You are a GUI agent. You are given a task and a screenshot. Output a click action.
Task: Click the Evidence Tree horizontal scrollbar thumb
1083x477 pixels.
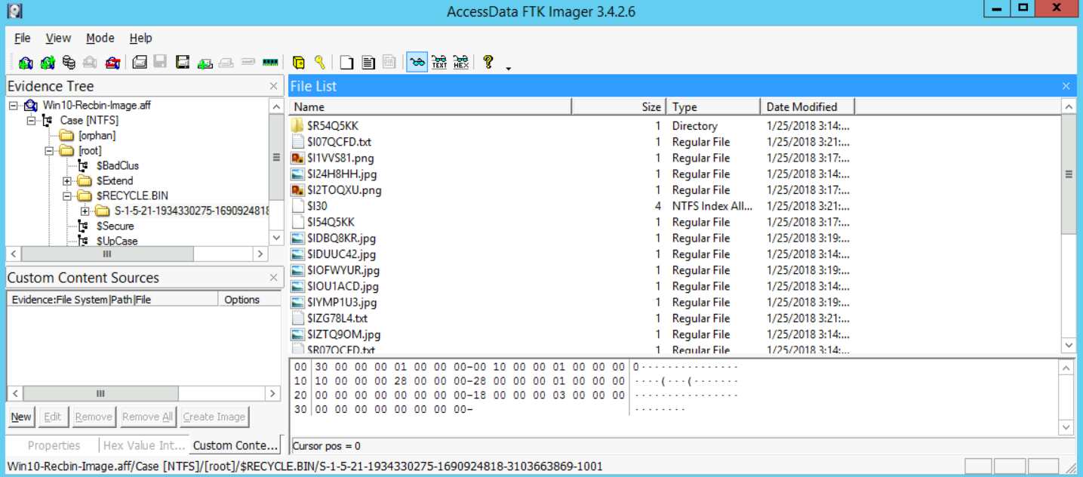pyautogui.click(x=106, y=255)
